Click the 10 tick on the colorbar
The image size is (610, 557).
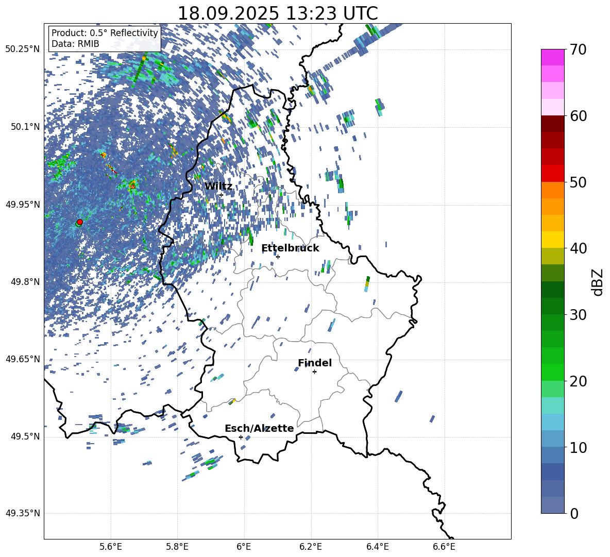578,447
